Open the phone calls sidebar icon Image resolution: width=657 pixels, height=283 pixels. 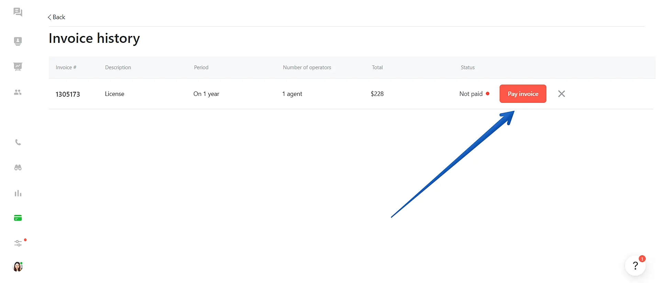pos(18,142)
